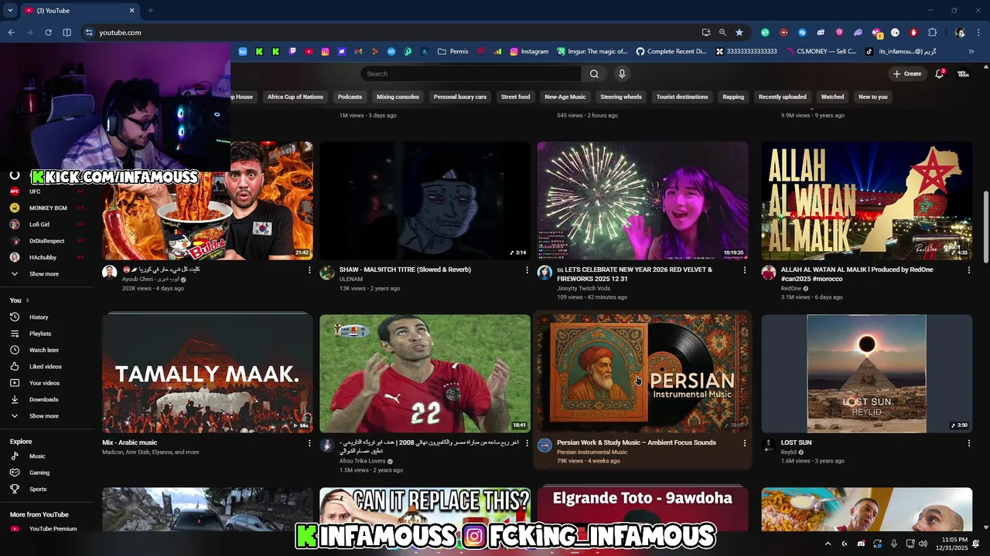Image resolution: width=990 pixels, height=556 pixels.
Task: Start voice search with the microphone icon
Action: (622, 74)
